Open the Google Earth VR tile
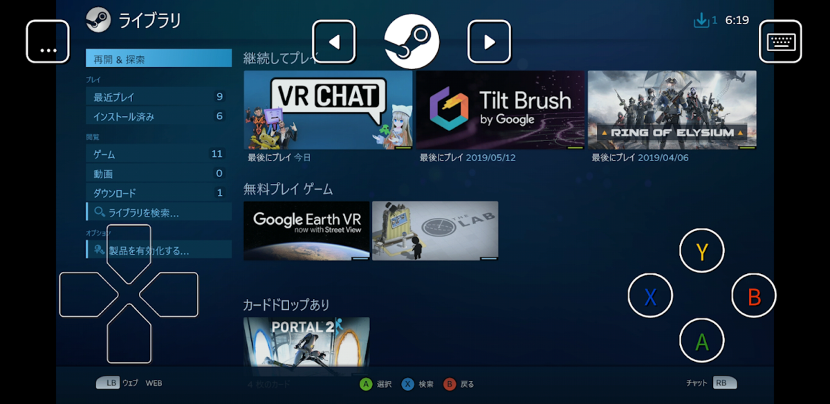This screenshot has width=830, height=404. 306,231
